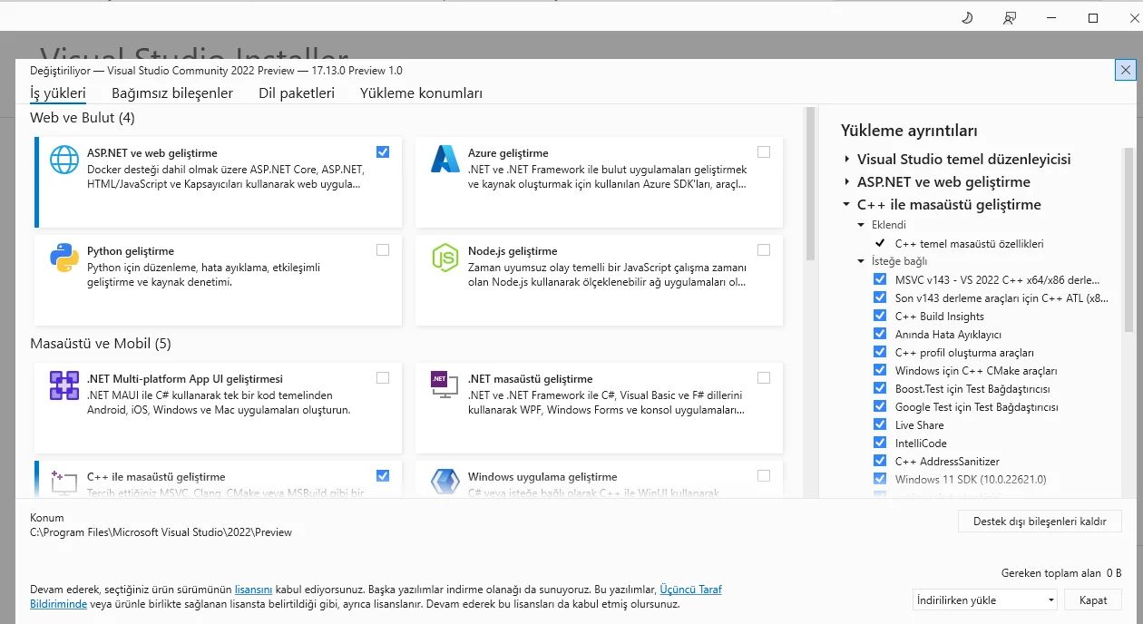Click the Windows uygulama geliştirme icon

445,483
